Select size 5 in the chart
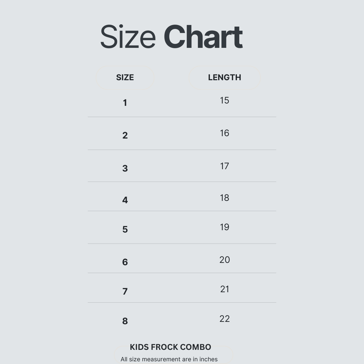This screenshot has width=364, height=364. (x=125, y=230)
